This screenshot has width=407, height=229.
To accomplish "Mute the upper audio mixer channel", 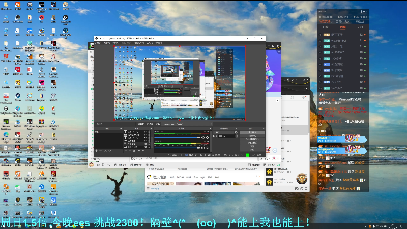I will pos(202,137).
